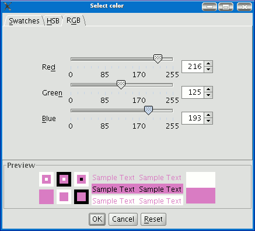Viewport: 255px width, 231px height.
Task: Maximize the Select color window
Action: (226, 7)
